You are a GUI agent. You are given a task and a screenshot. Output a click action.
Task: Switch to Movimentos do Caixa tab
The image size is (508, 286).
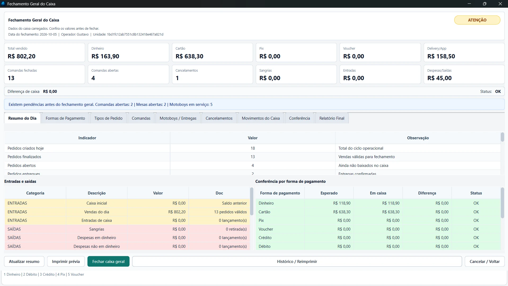coord(261,118)
